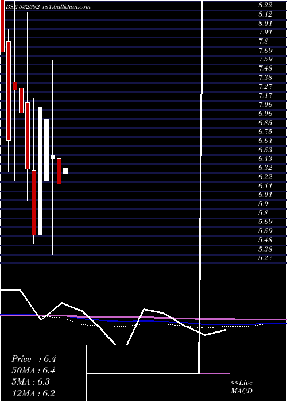Screen dimensions: 287x402
Task: Click the 7.06 price axis label
Action: coord(265,105)
